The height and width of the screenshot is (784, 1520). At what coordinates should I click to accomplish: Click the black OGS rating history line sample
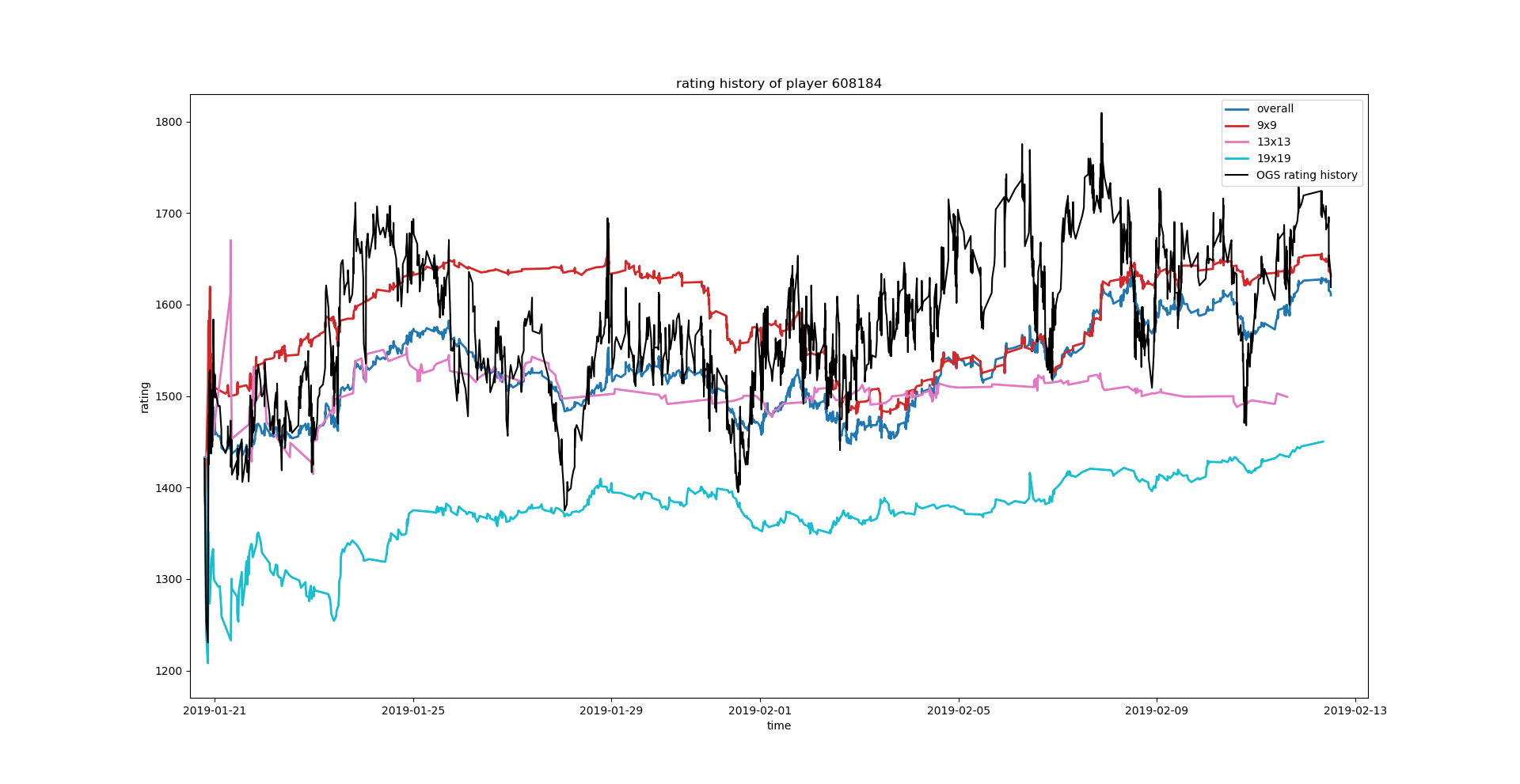pos(1237,176)
